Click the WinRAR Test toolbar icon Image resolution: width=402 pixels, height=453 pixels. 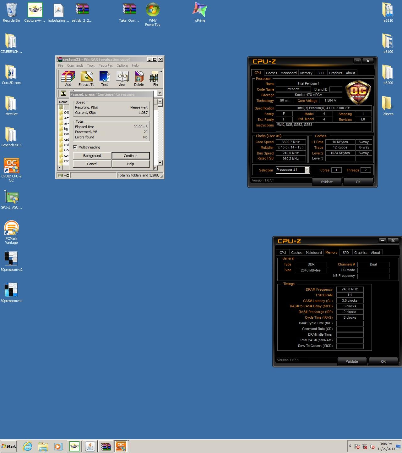click(105, 78)
